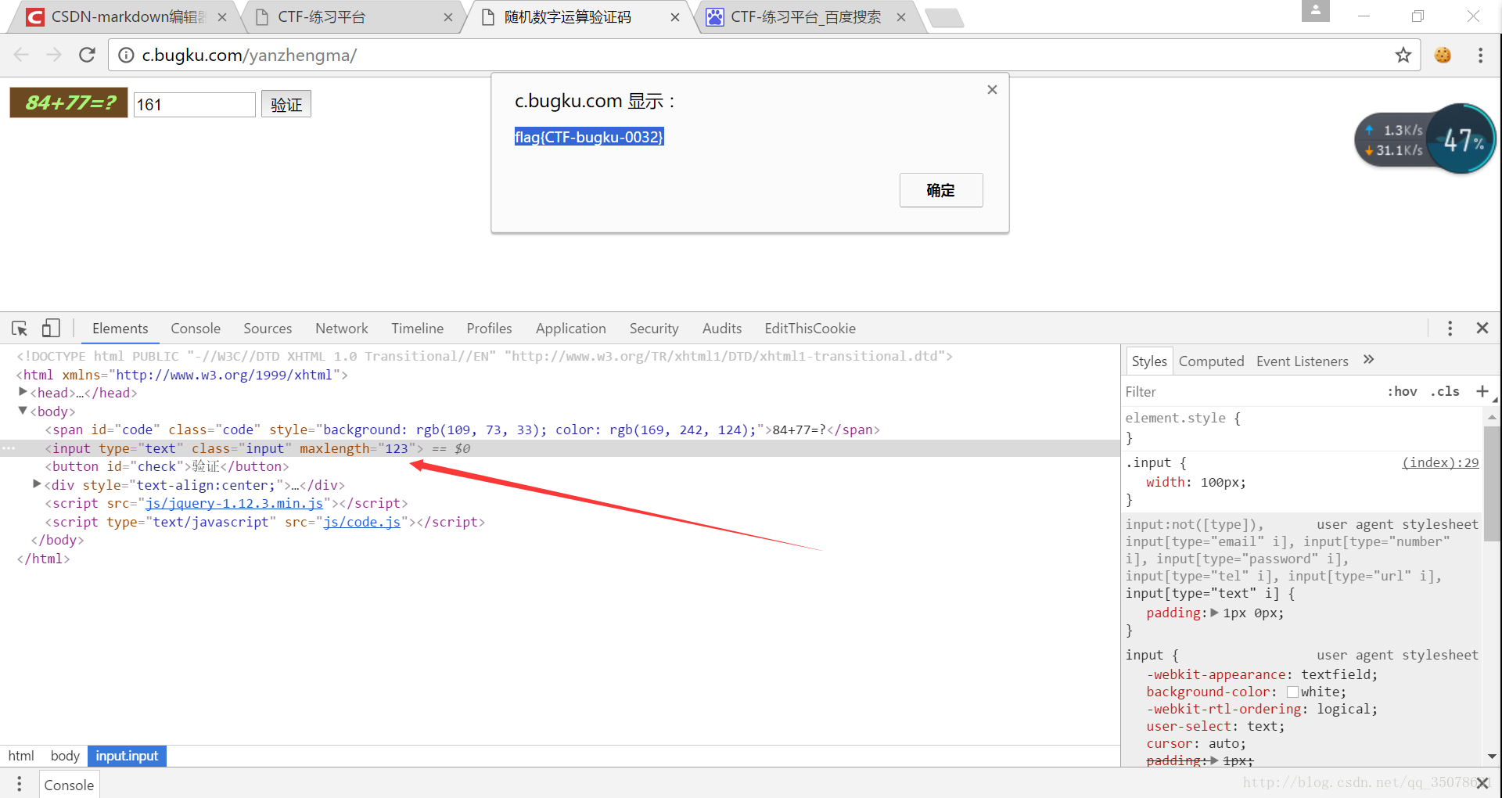Viewport: 1502px width, 798px height.
Task: Open the Audits tab
Action: [x=722, y=329]
